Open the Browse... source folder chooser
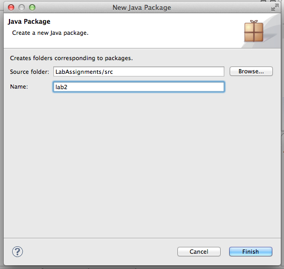 251,71
